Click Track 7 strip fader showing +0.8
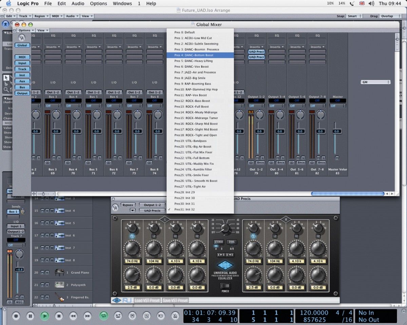 coord(19,269)
